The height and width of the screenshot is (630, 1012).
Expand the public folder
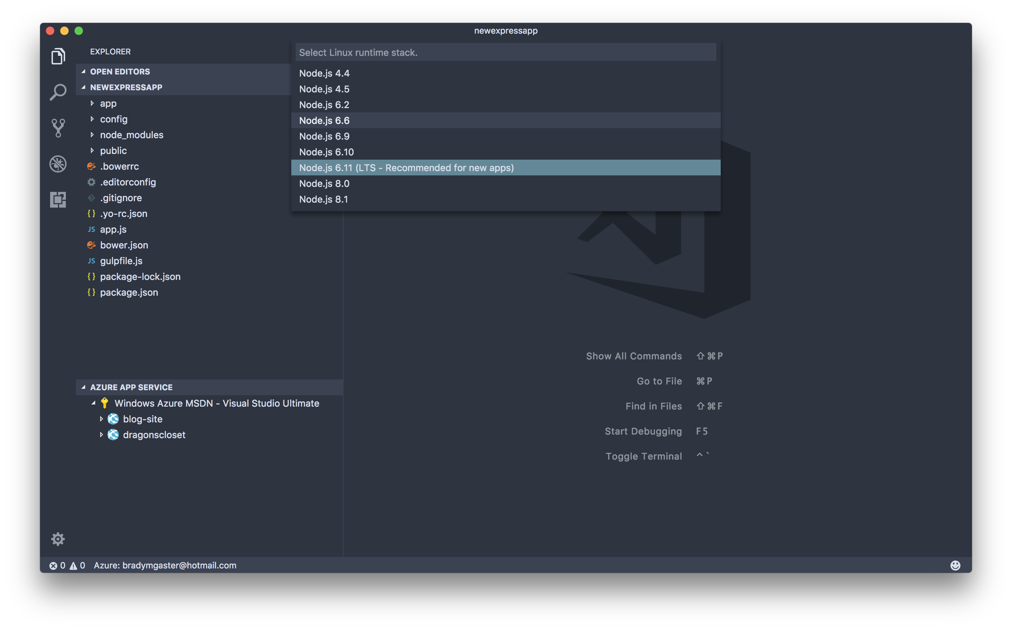tap(92, 150)
